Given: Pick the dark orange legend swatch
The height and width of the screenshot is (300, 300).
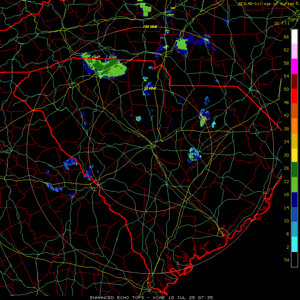Looking at the screenshot, I should tap(294, 111).
